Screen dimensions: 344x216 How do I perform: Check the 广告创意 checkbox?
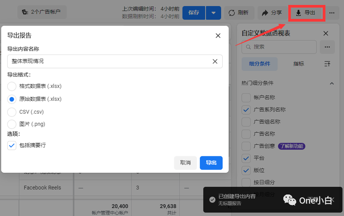pyautogui.click(x=246, y=146)
